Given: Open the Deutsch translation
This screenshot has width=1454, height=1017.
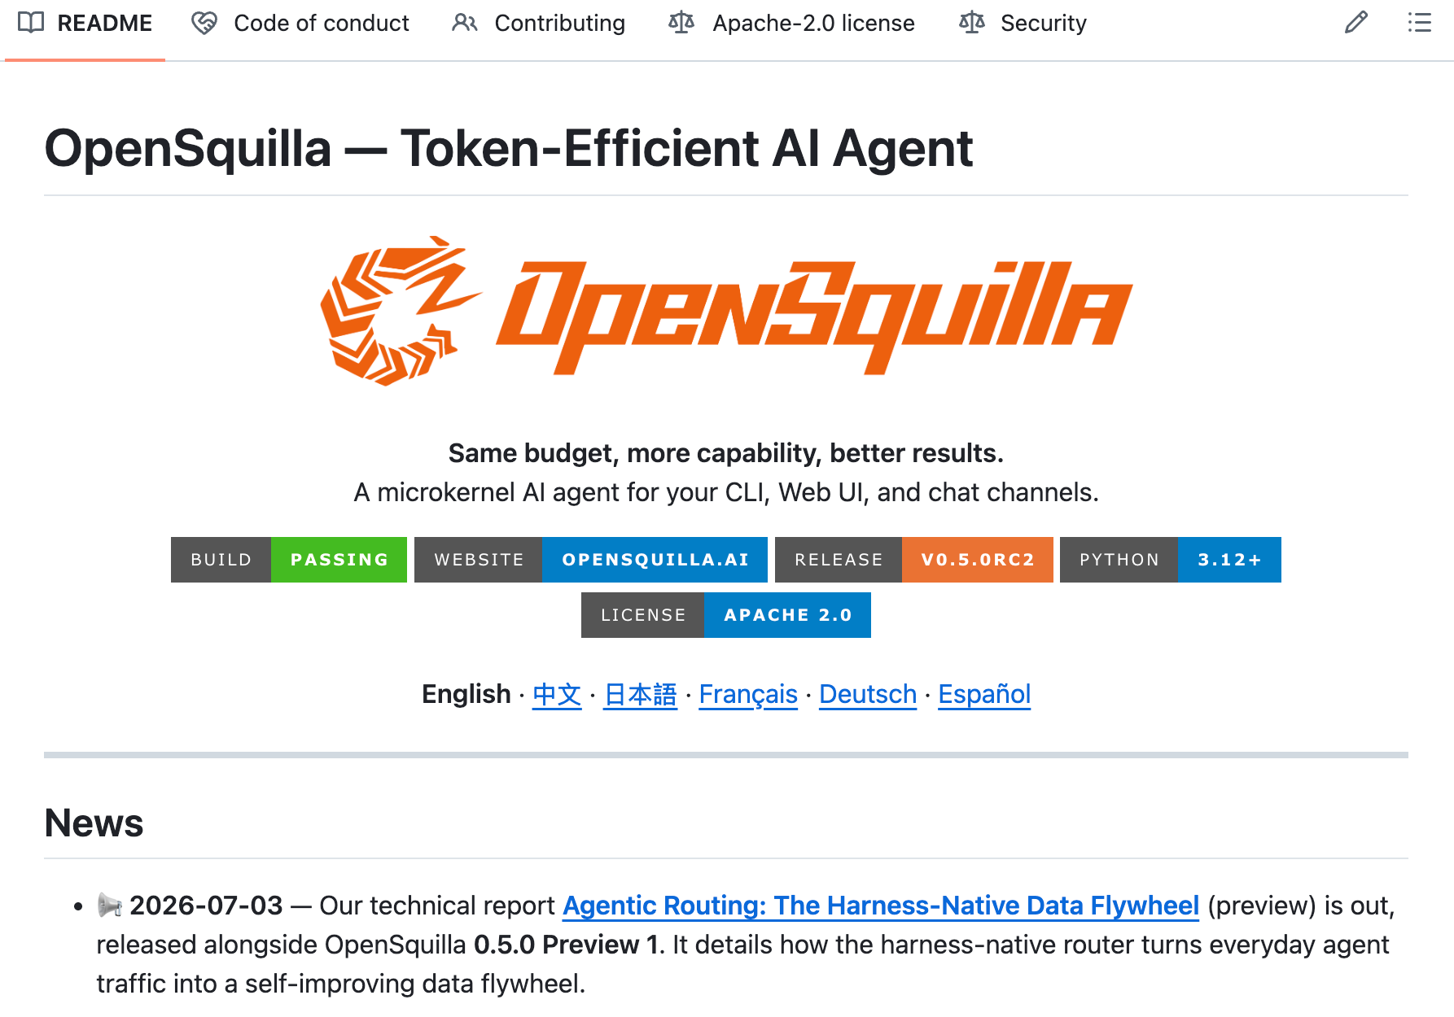Looking at the screenshot, I should click(x=868, y=695).
